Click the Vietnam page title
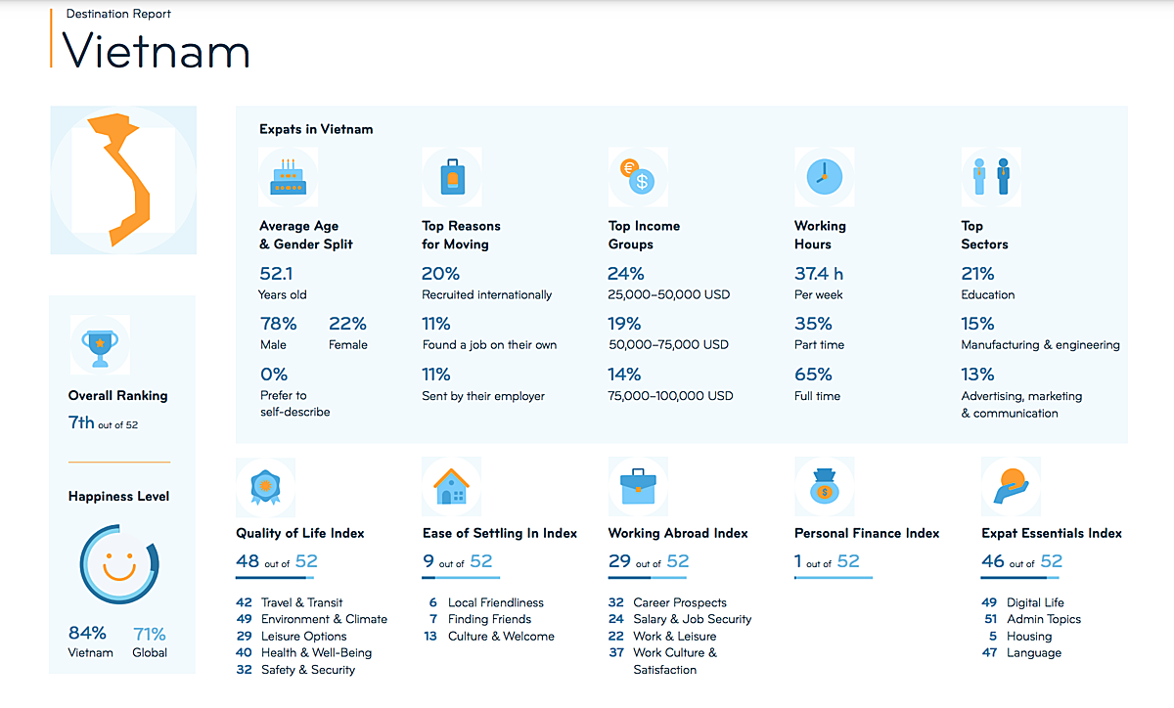Viewport: 1174px width, 708px height. pyautogui.click(x=157, y=50)
